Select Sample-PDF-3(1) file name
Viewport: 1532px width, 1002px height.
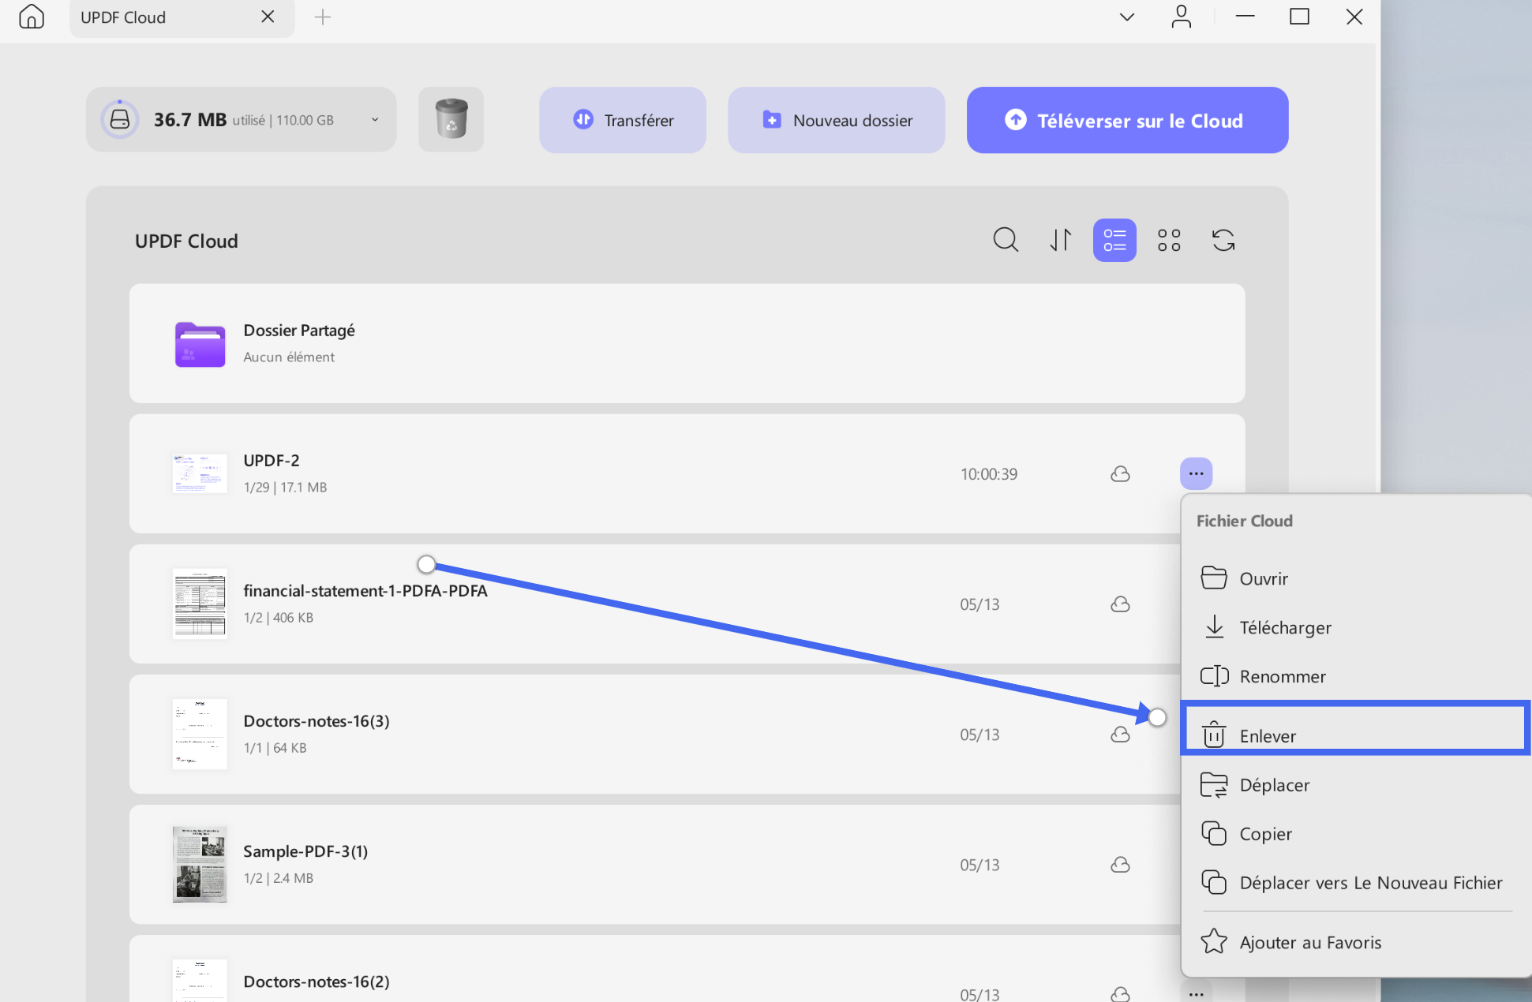click(x=305, y=851)
